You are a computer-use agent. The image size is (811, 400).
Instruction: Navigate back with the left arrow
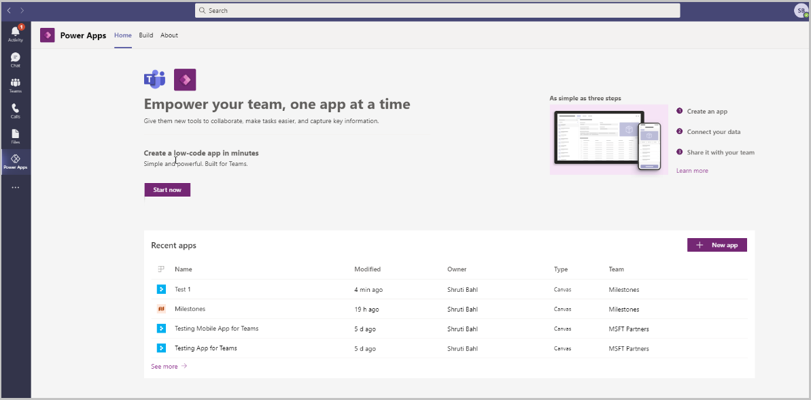(9, 10)
